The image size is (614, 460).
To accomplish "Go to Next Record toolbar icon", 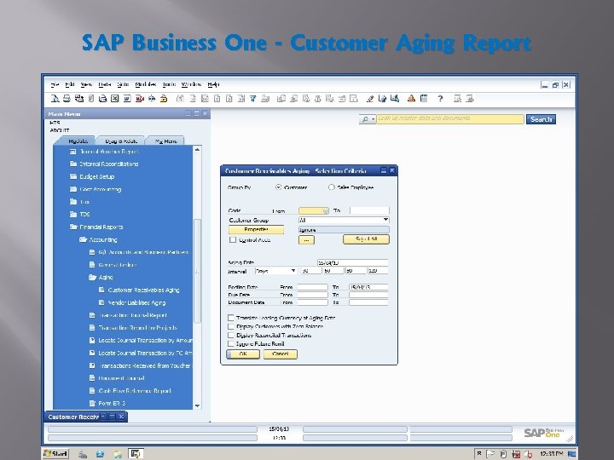I will pyautogui.click(x=229, y=99).
